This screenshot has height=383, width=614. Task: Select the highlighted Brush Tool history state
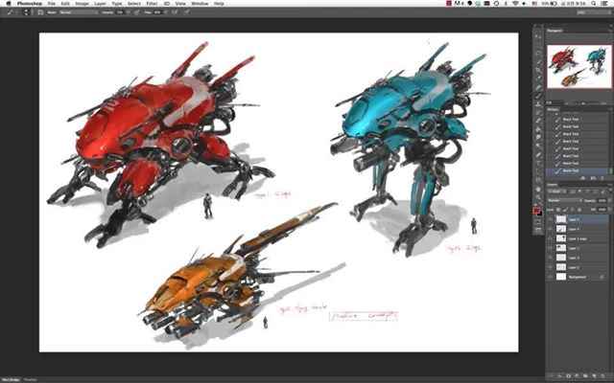[578, 170]
